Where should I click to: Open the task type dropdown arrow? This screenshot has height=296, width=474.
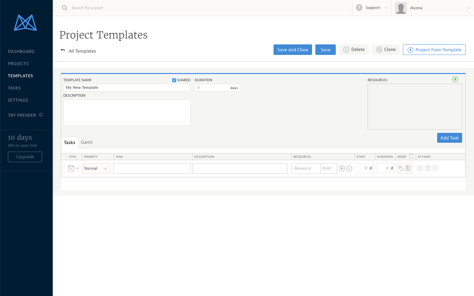[x=77, y=168]
